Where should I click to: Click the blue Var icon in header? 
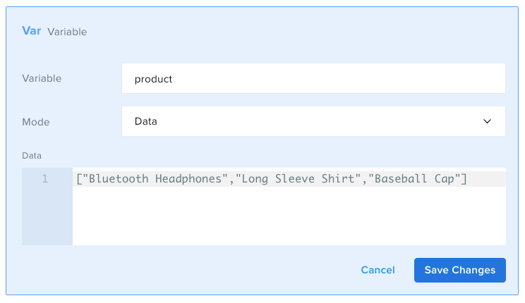(x=32, y=31)
